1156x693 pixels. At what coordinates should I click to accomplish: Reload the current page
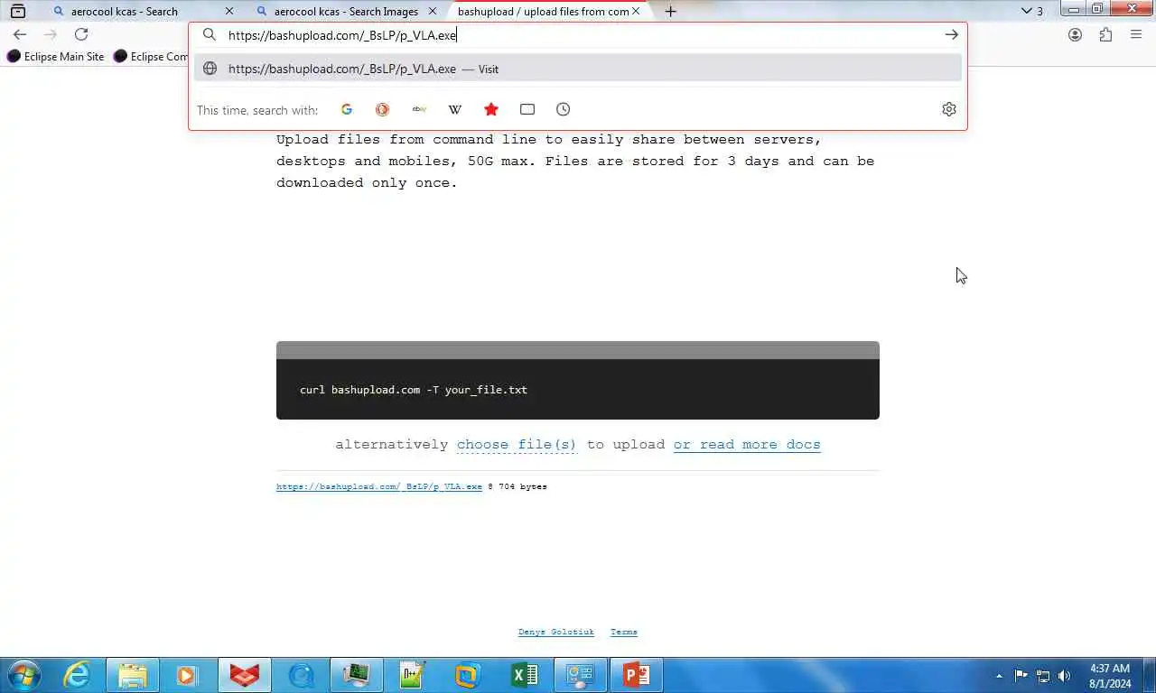(81, 34)
